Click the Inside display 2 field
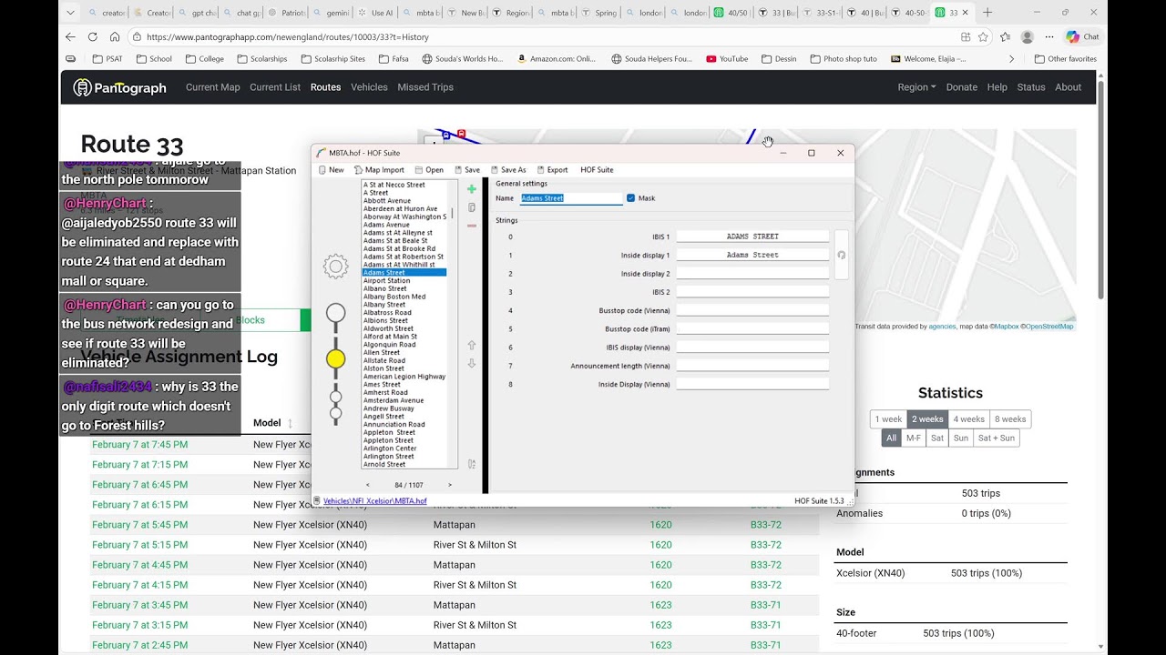 coord(752,274)
